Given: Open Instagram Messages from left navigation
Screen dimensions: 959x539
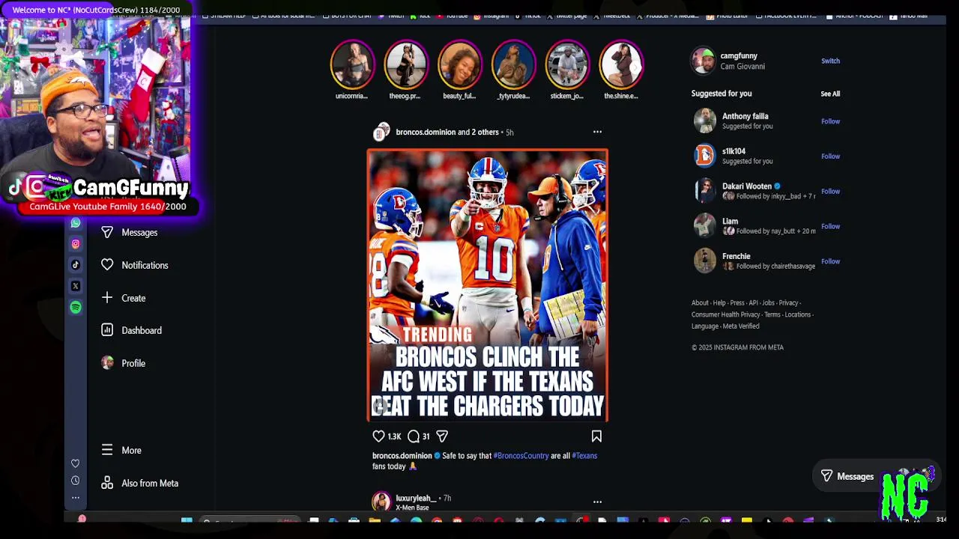Looking at the screenshot, I should tap(130, 232).
